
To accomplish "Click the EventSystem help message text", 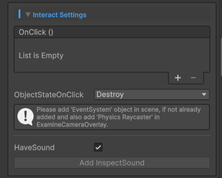I will pyautogui.click(x=118, y=117).
